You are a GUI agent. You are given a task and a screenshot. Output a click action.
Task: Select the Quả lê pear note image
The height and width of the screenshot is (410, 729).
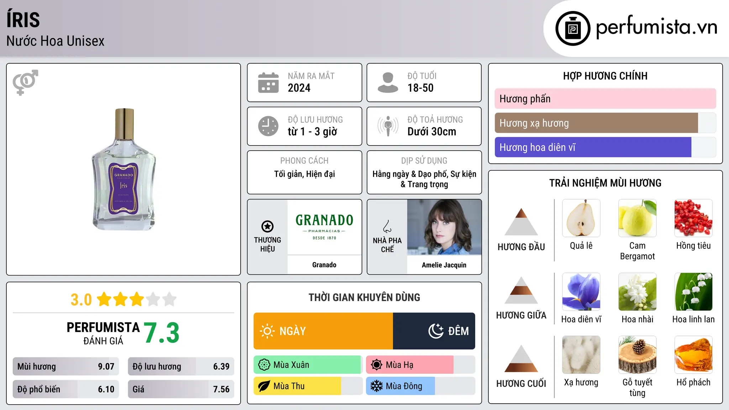pyautogui.click(x=581, y=218)
